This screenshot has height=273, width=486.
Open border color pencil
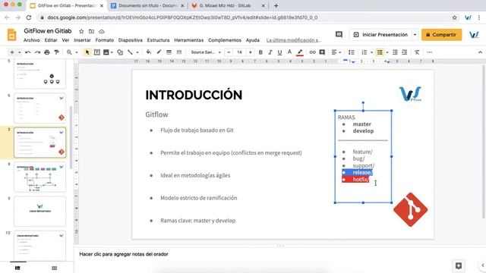(x=159, y=52)
